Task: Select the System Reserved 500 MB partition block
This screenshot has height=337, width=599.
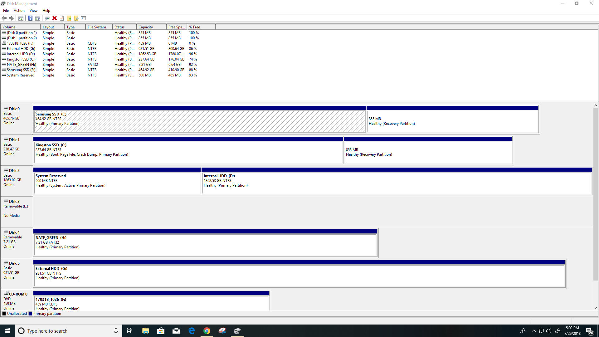Action: (x=117, y=181)
